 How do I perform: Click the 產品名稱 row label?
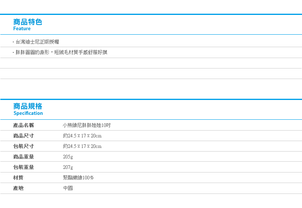tap(23, 125)
